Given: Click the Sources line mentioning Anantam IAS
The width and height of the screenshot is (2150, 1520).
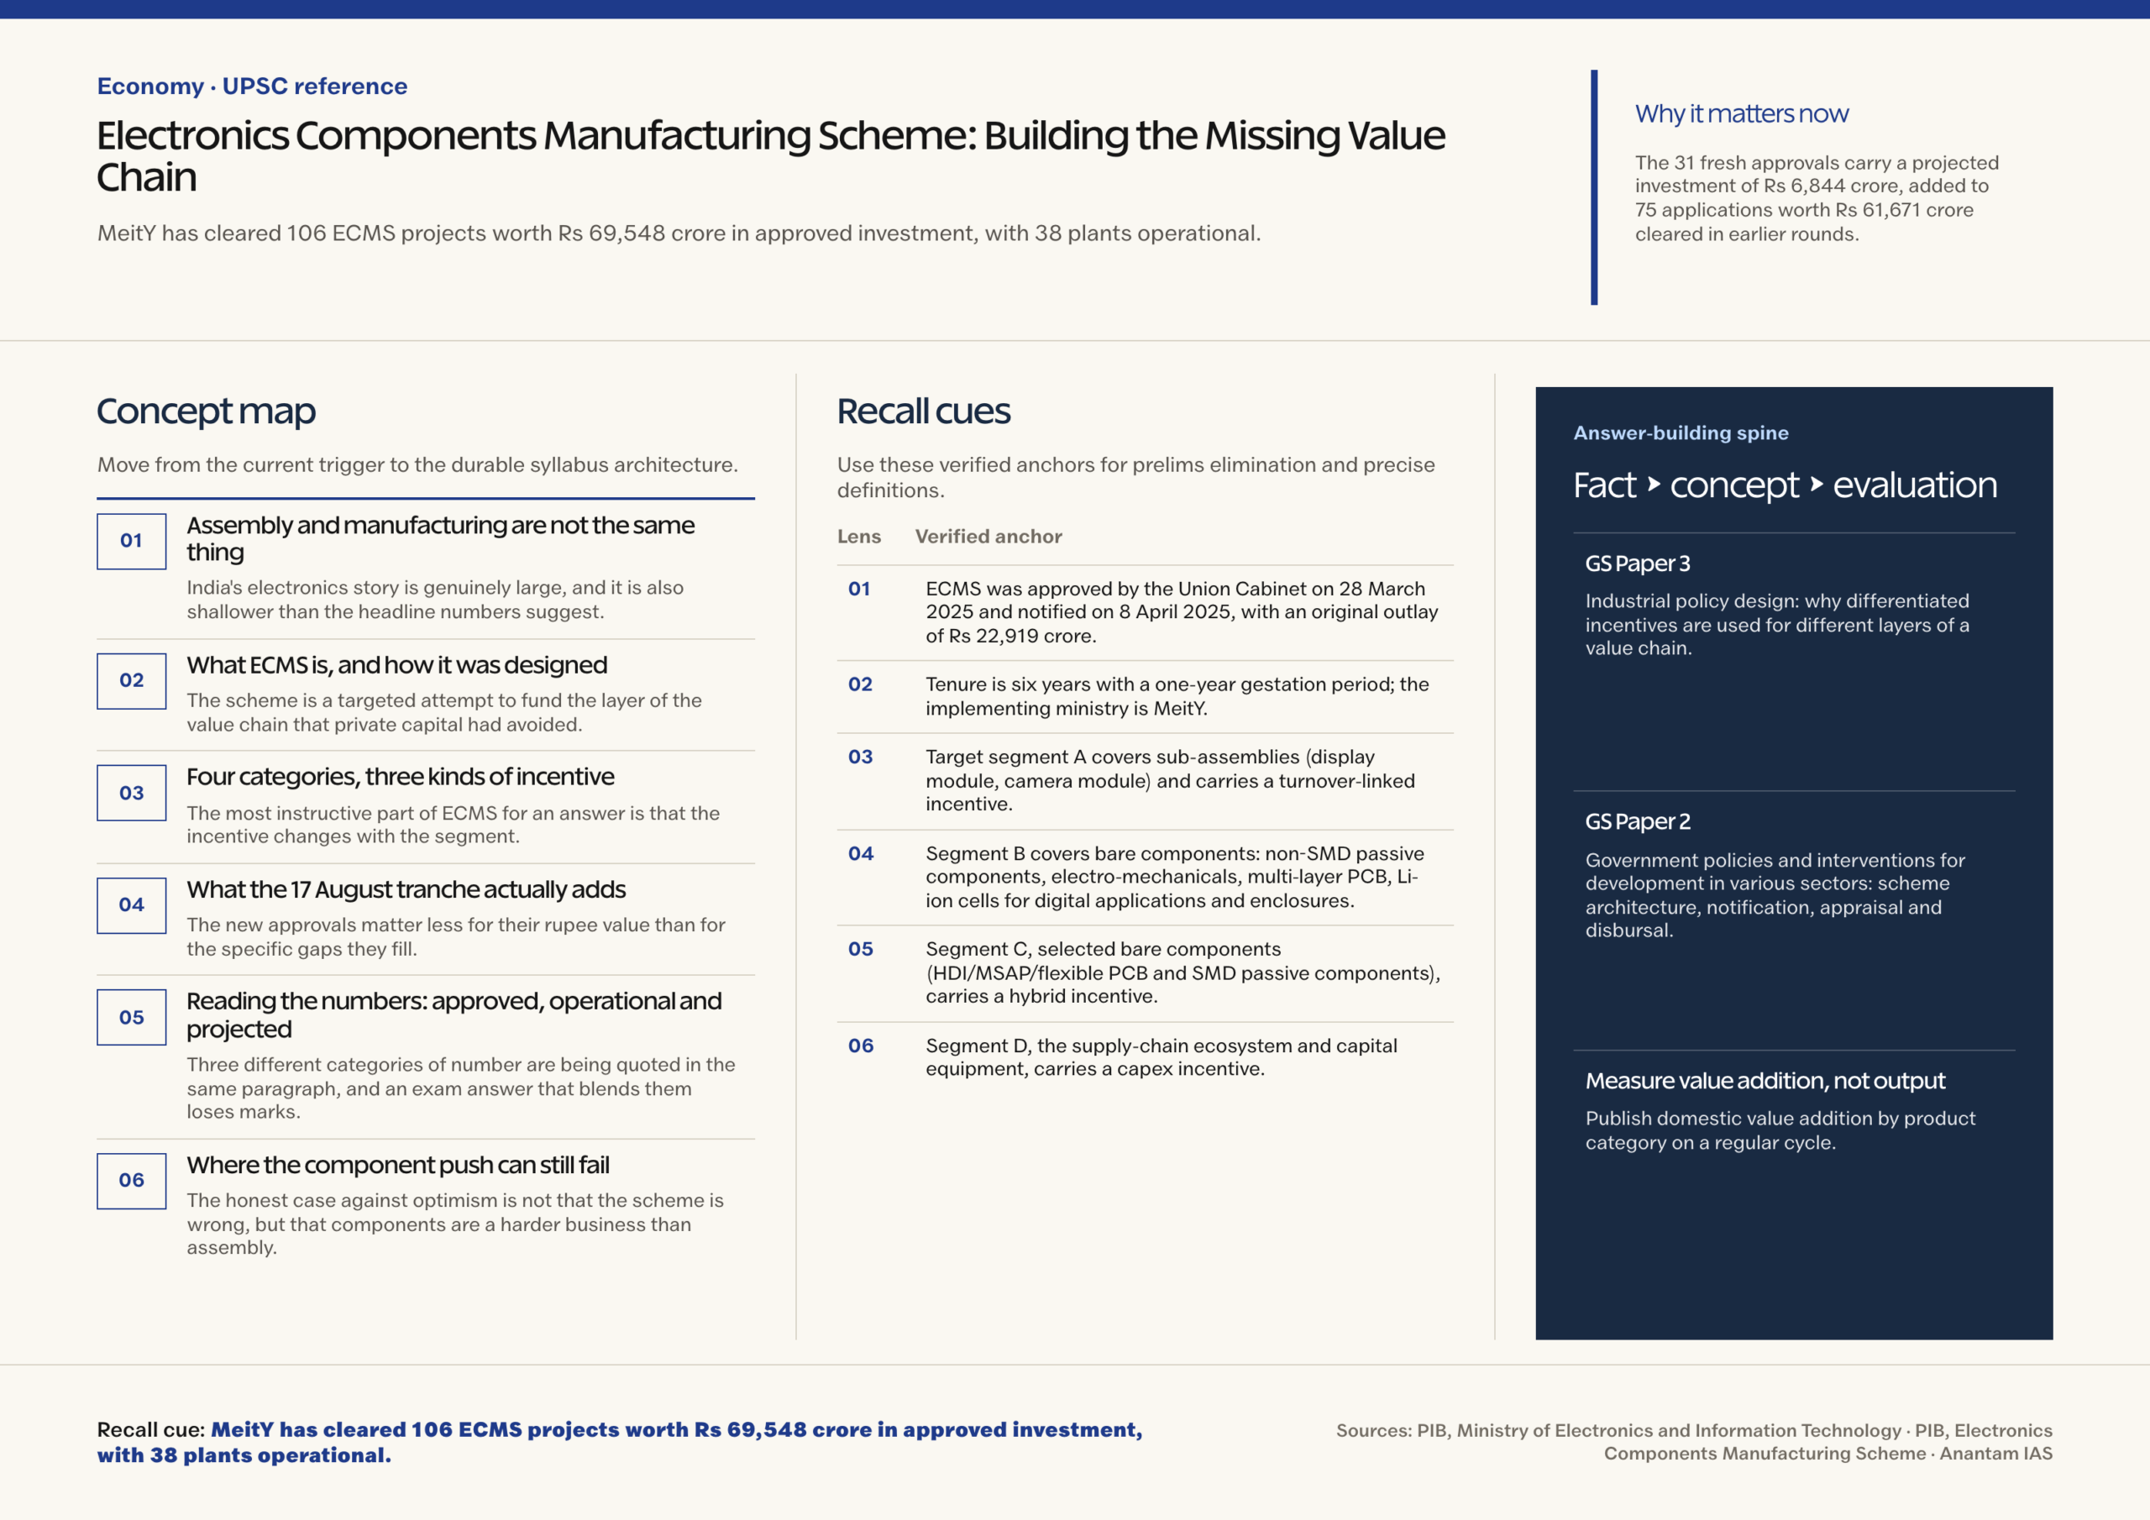Looking at the screenshot, I should [x=1693, y=1442].
